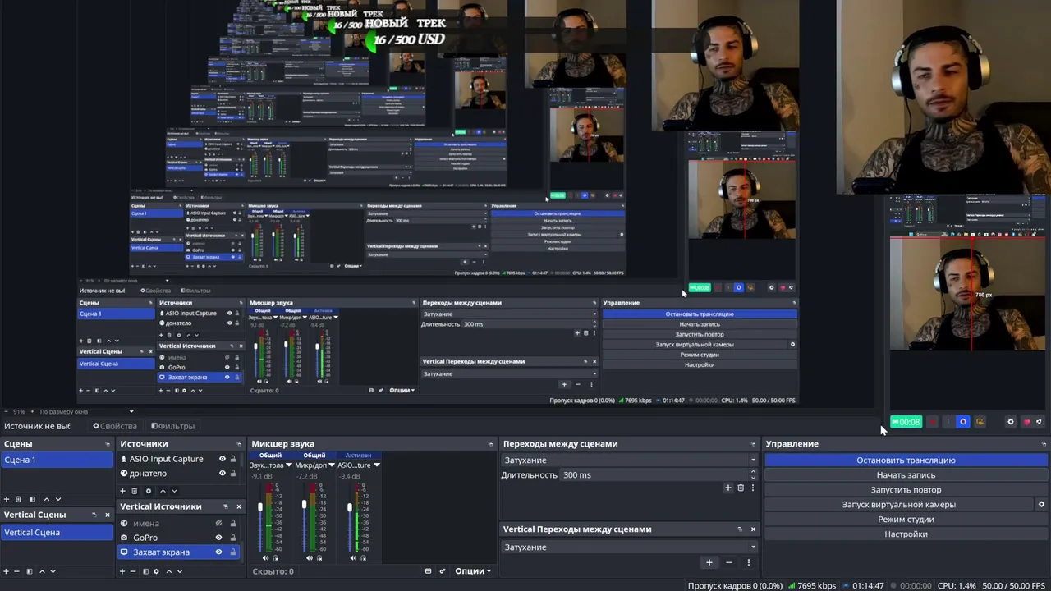This screenshot has height=591, width=1051.
Task: Unlock the ASIO Input Capture source
Action: (233, 459)
